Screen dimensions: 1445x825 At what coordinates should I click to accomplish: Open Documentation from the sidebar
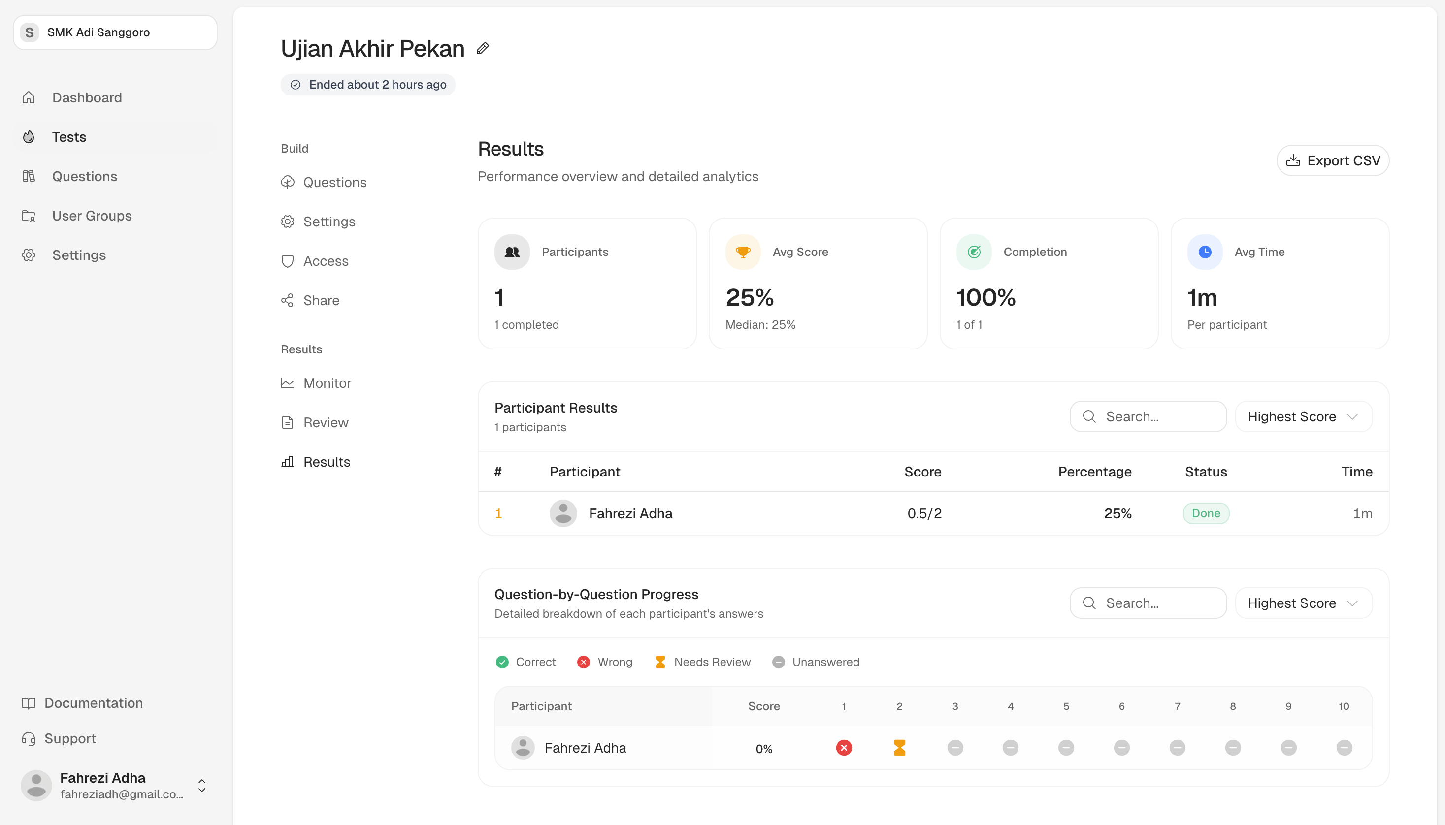pos(93,702)
